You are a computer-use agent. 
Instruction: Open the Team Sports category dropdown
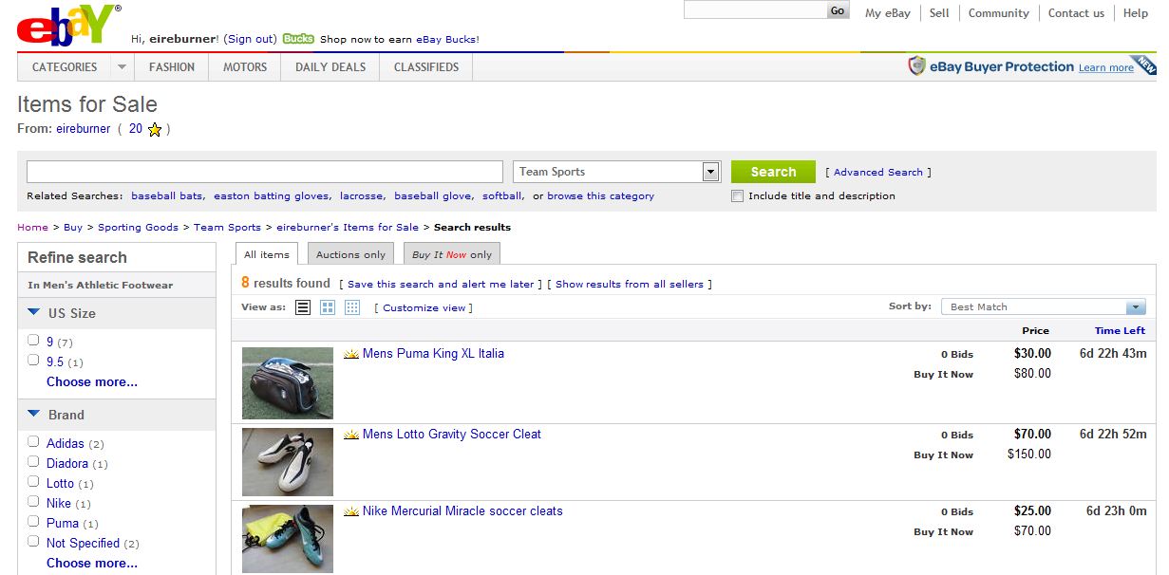710,172
